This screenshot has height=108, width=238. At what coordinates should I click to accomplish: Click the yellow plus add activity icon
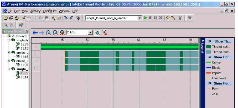pos(168,18)
